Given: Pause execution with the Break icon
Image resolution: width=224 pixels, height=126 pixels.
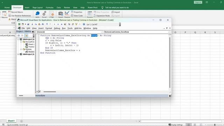Looking at the screenshot, I should (x=58, y=24).
